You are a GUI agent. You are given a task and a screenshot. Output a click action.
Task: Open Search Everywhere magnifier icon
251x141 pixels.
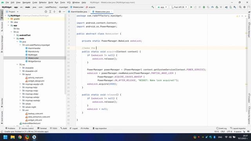pos(240,7)
